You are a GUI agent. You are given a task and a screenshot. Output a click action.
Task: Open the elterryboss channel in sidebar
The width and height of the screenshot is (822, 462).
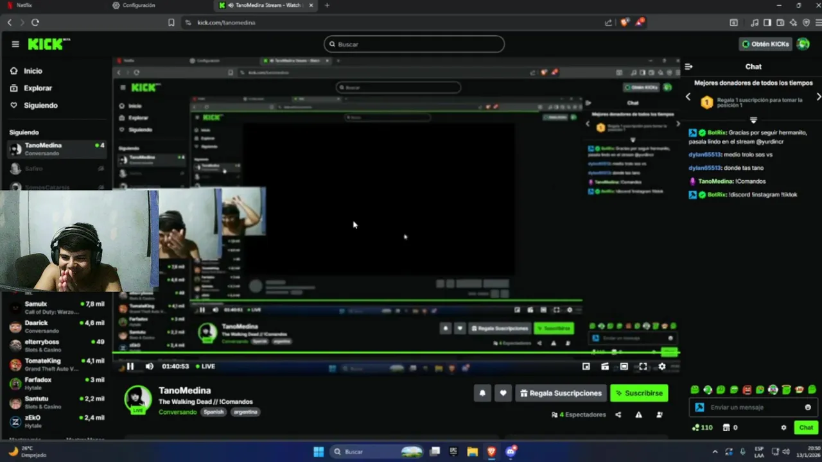[x=57, y=345]
